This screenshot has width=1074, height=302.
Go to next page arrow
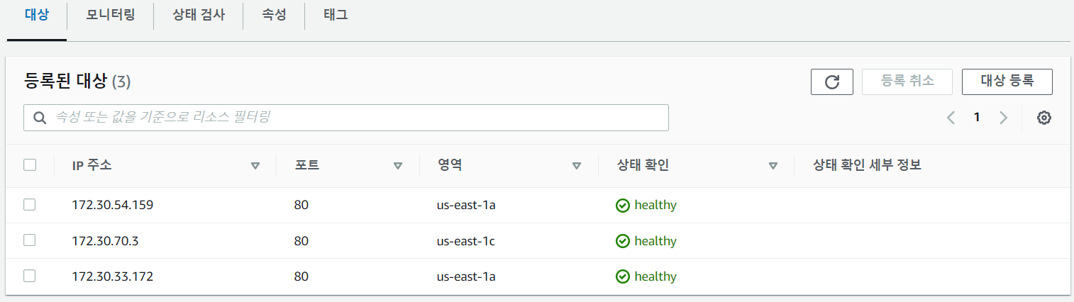(x=1003, y=118)
